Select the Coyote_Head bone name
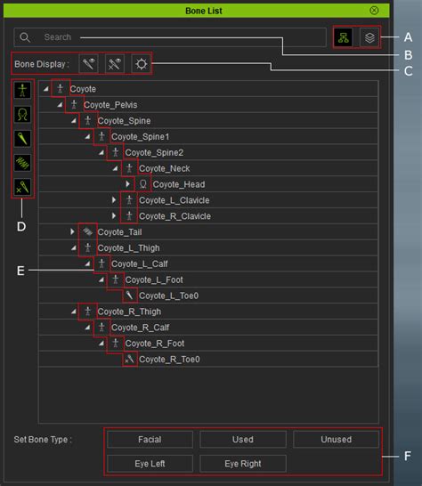 coord(179,184)
